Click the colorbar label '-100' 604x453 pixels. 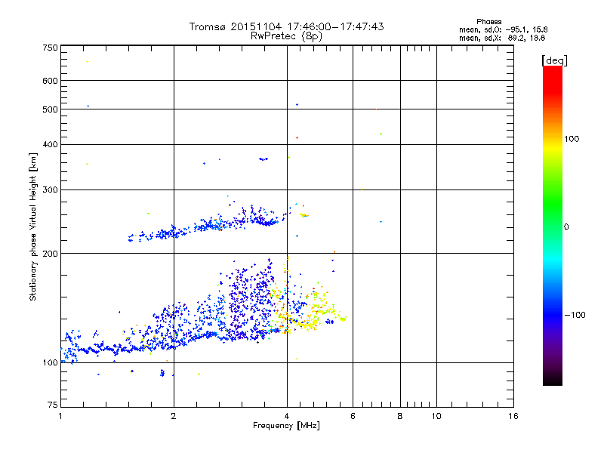coord(575,315)
